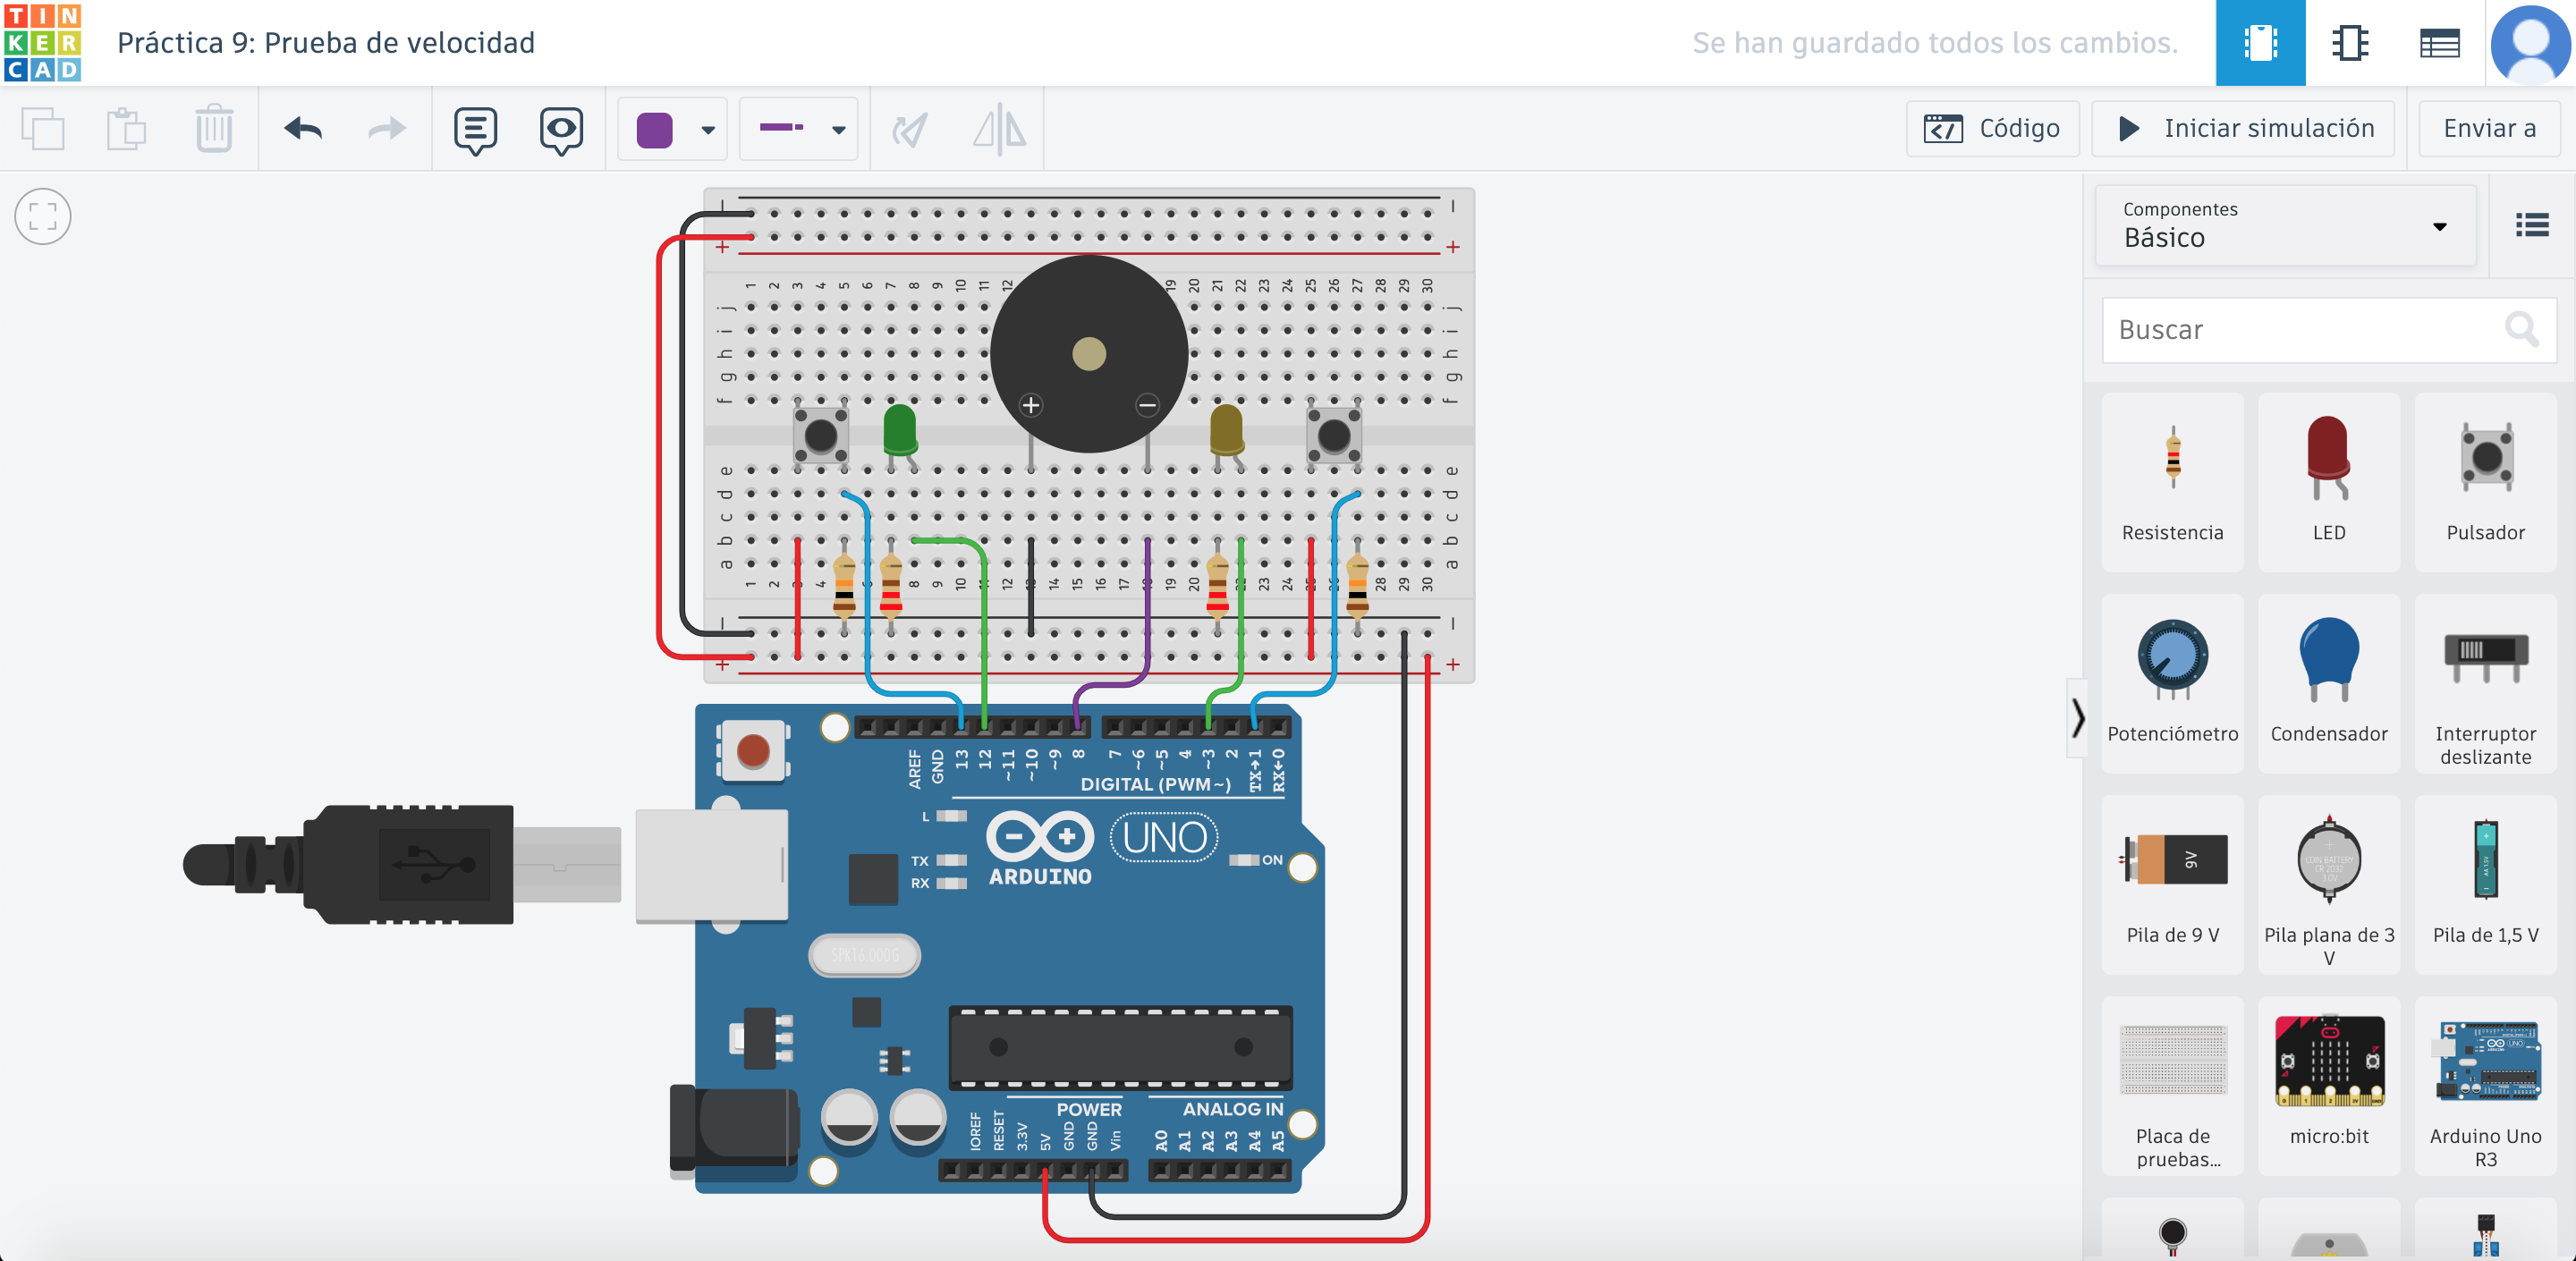Image resolution: width=2576 pixels, height=1261 pixels.
Task: Collapse the components side panel
Action: tap(2077, 718)
